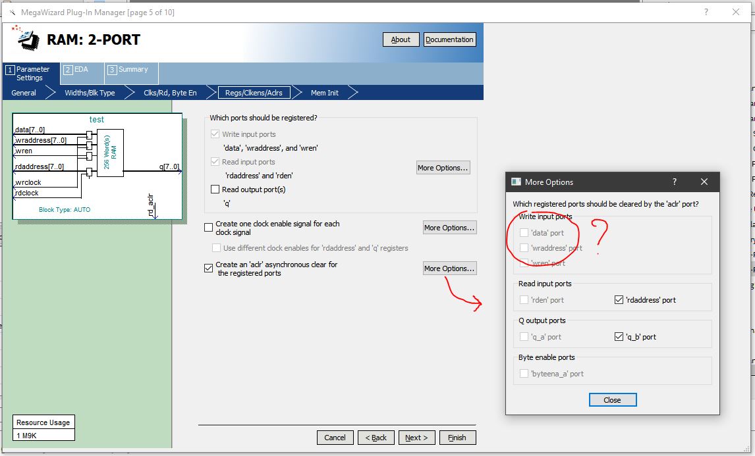This screenshot has height=456, width=755.
Task: Click Close in More Options dialog
Action: 613,399
